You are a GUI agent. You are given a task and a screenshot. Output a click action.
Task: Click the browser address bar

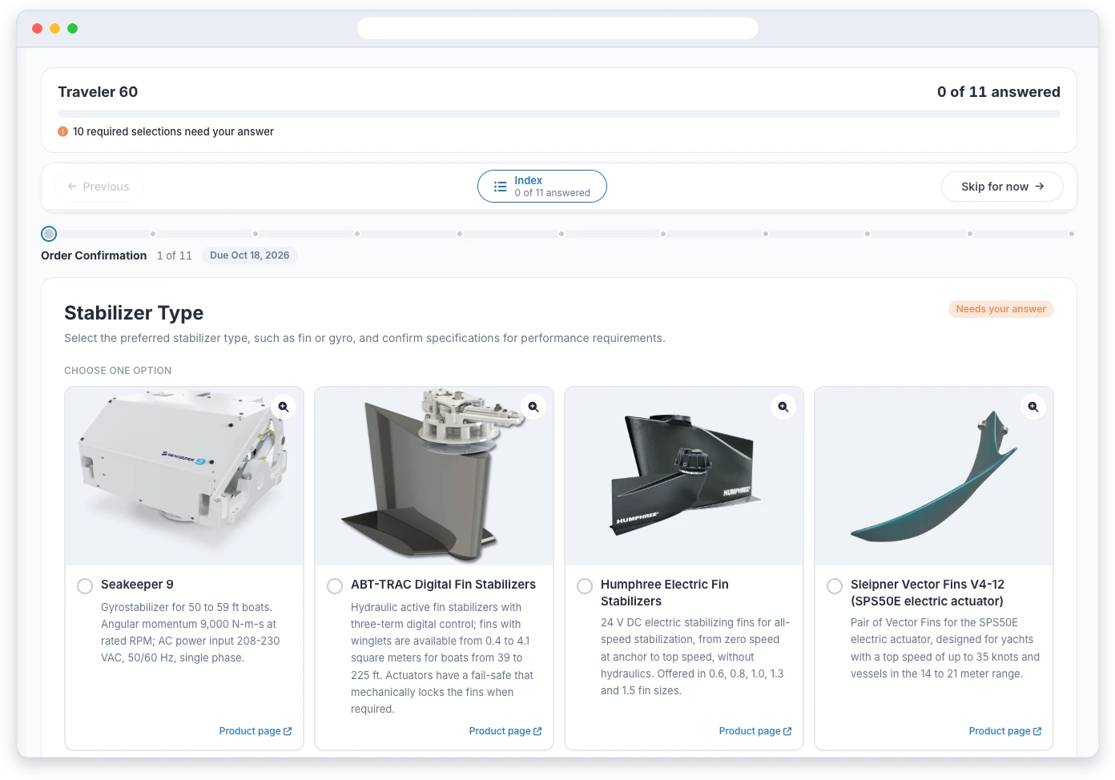tap(557, 29)
